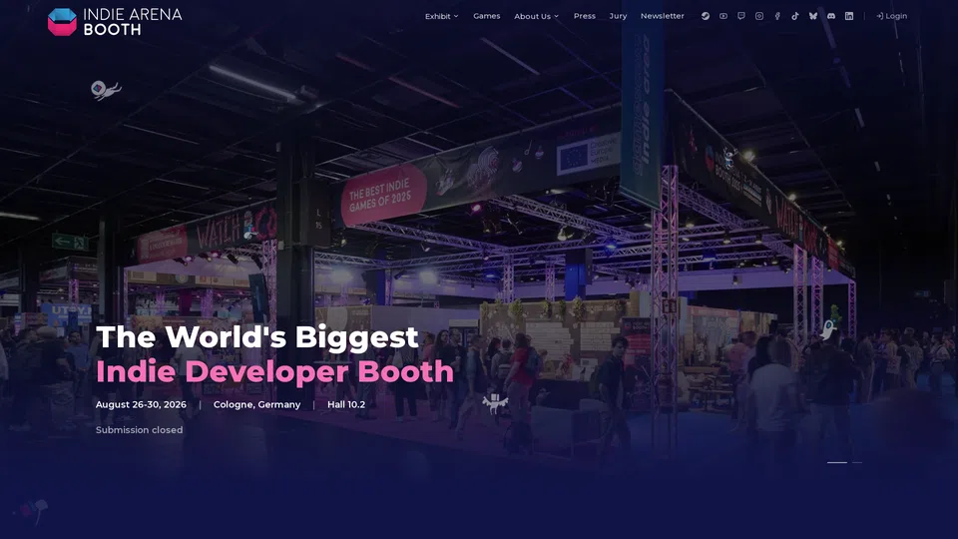Viewport: 958px width, 539px height.
Task: Open the TikTok icon link
Action: point(795,16)
